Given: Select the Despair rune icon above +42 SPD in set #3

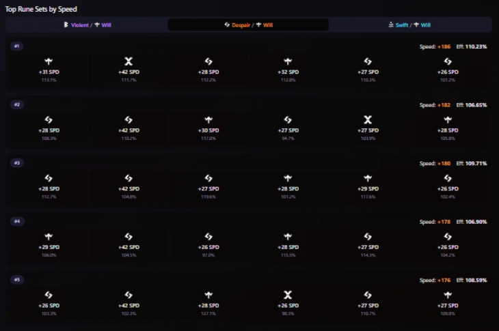Looking at the screenshot, I should point(129,178).
